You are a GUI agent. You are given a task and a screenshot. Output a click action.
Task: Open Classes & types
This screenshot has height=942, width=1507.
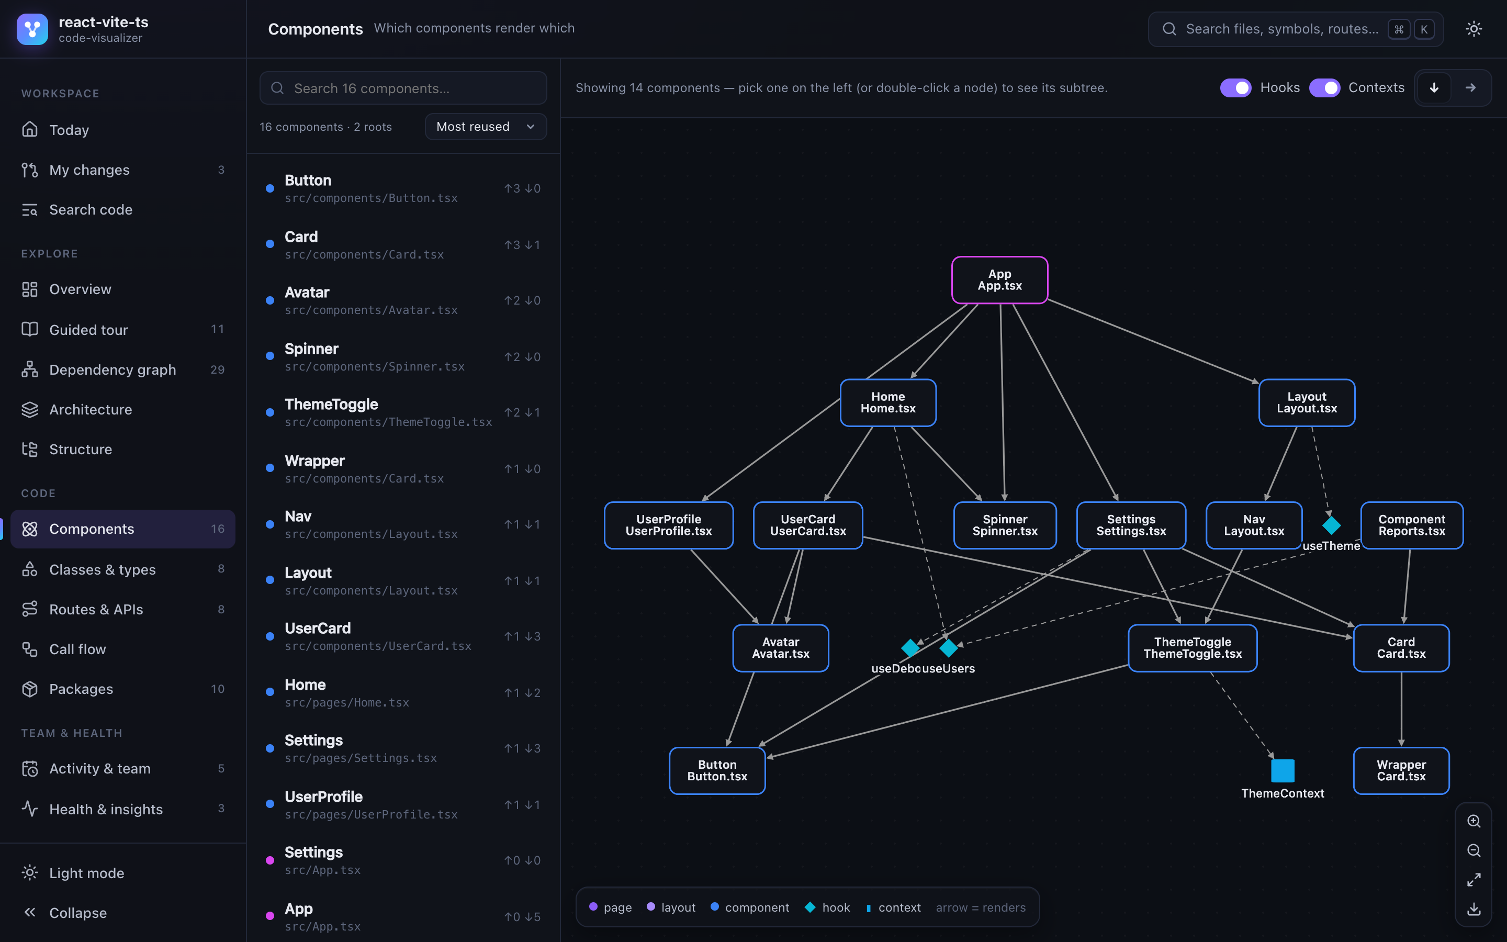click(x=123, y=569)
